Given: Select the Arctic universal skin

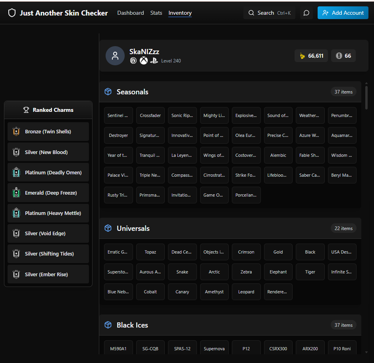Looking at the screenshot, I should click(x=214, y=272).
